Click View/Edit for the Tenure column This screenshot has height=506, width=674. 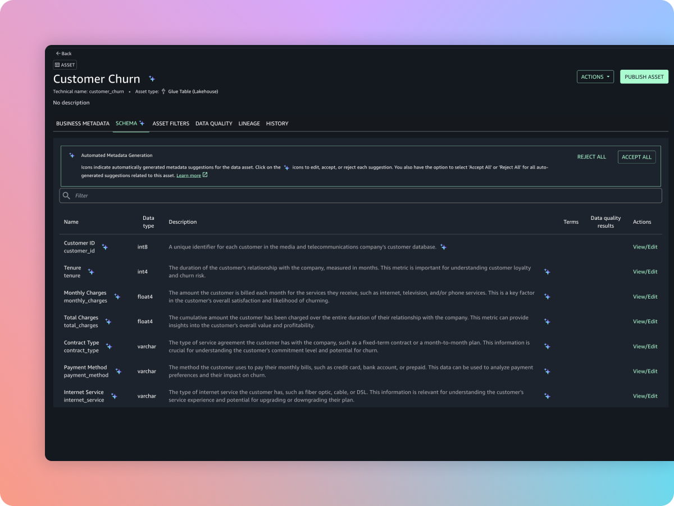tap(645, 272)
